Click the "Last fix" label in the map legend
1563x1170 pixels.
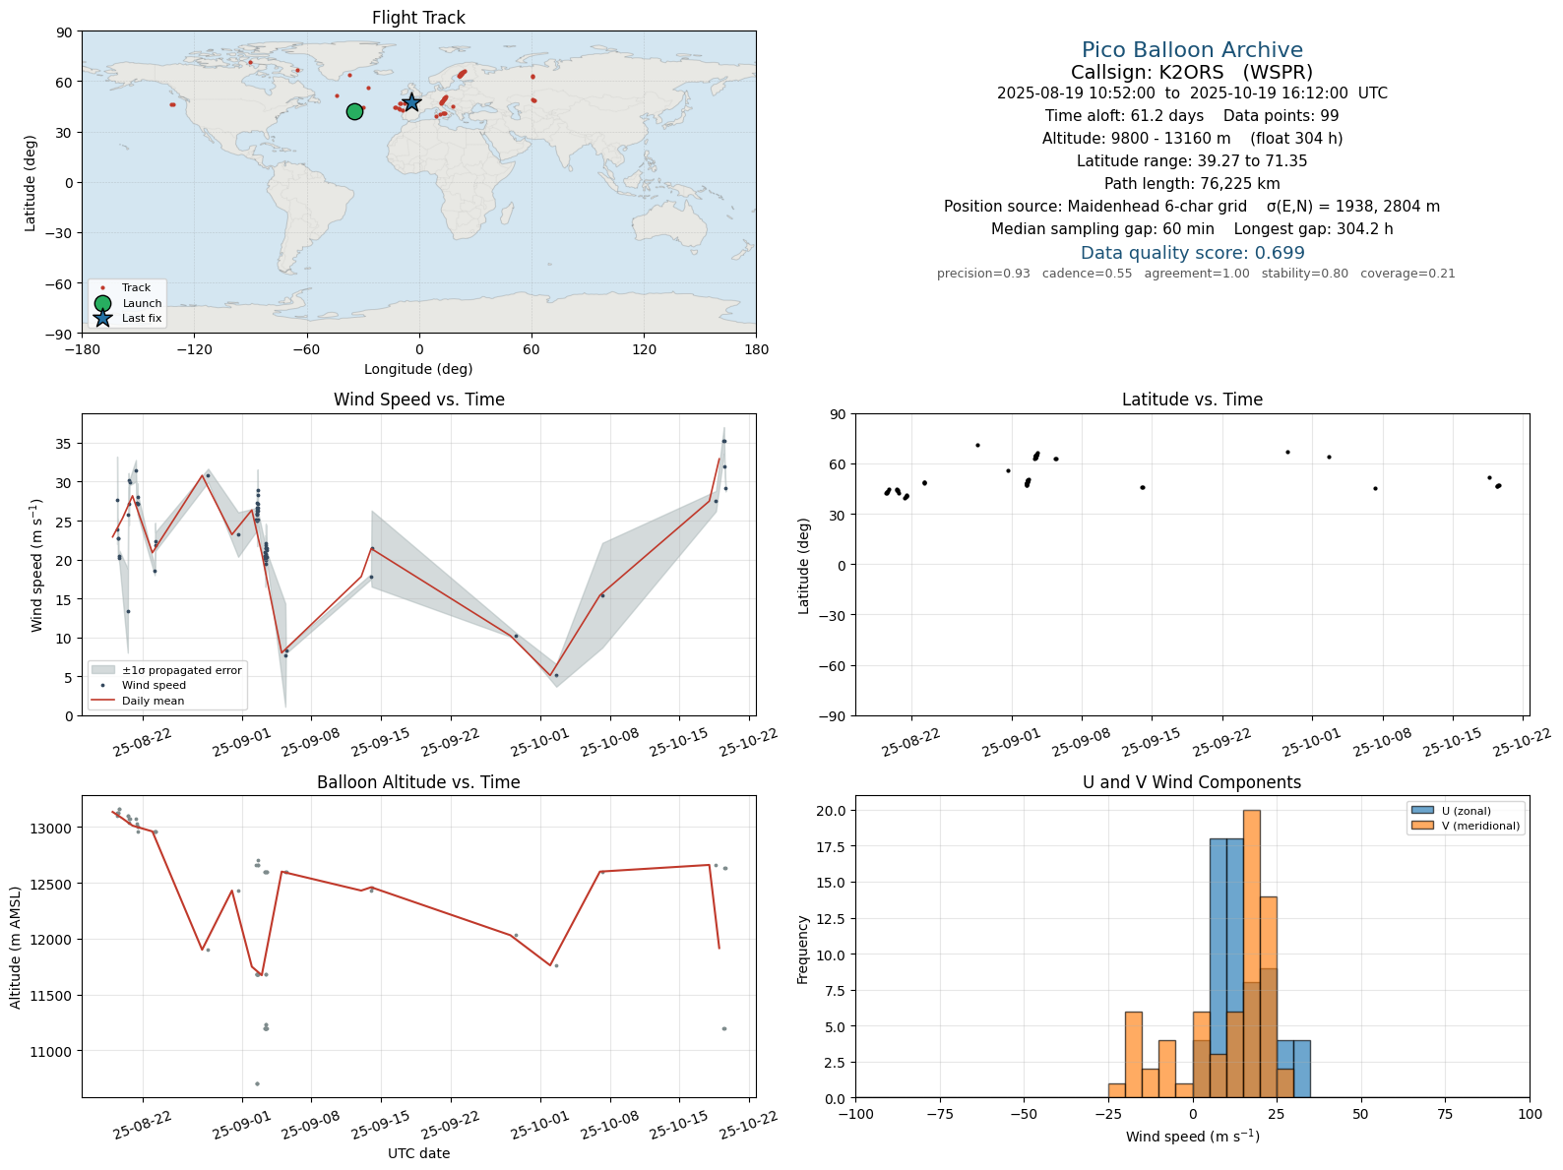click(x=142, y=318)
